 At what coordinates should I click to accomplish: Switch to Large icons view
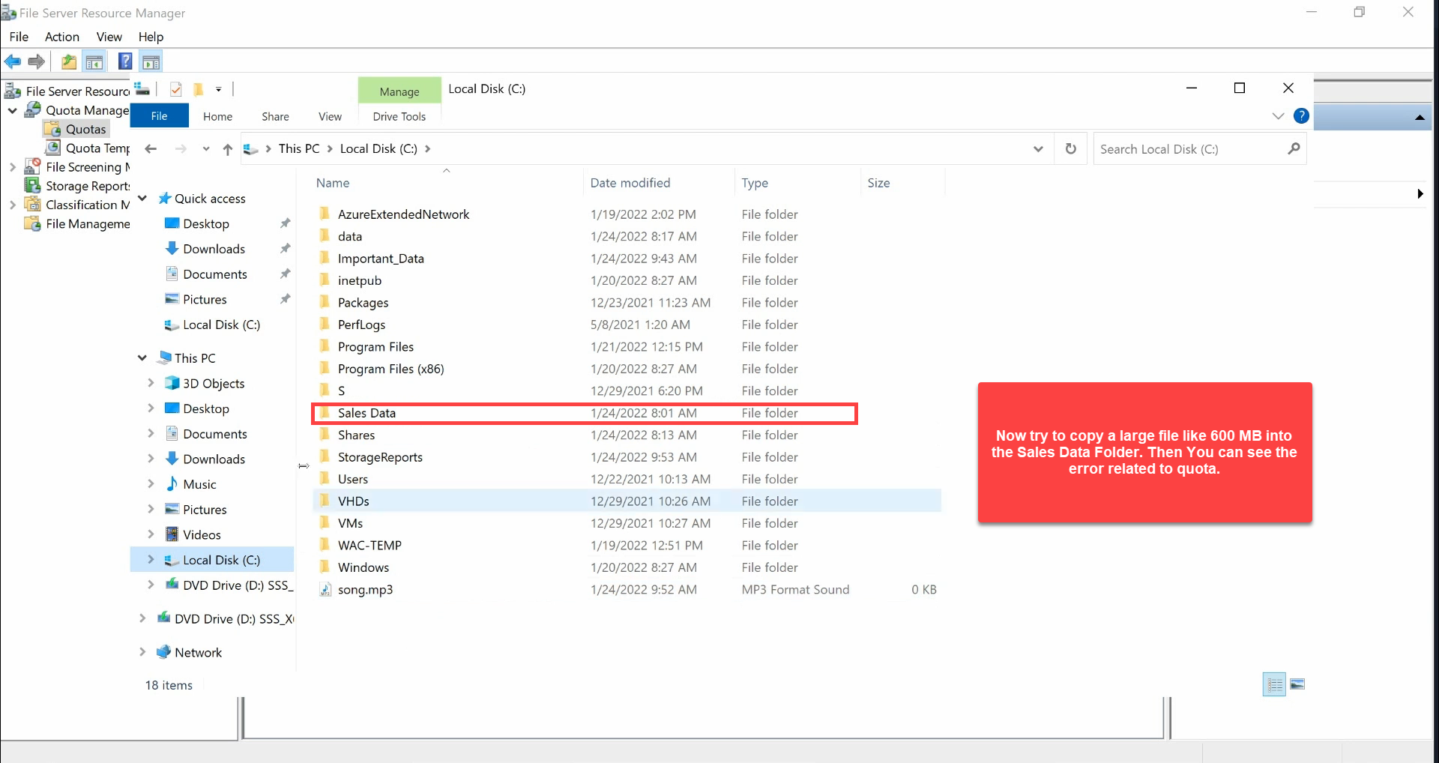coord(1298,684)
